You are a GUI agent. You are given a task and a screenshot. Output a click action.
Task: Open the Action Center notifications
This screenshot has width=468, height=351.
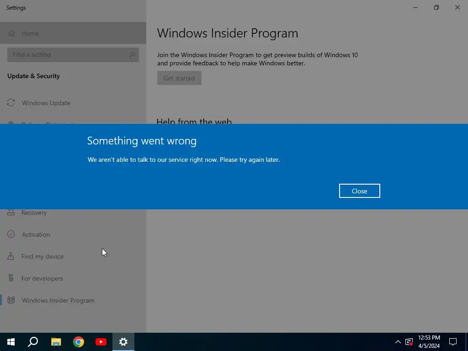pos(453,342)
